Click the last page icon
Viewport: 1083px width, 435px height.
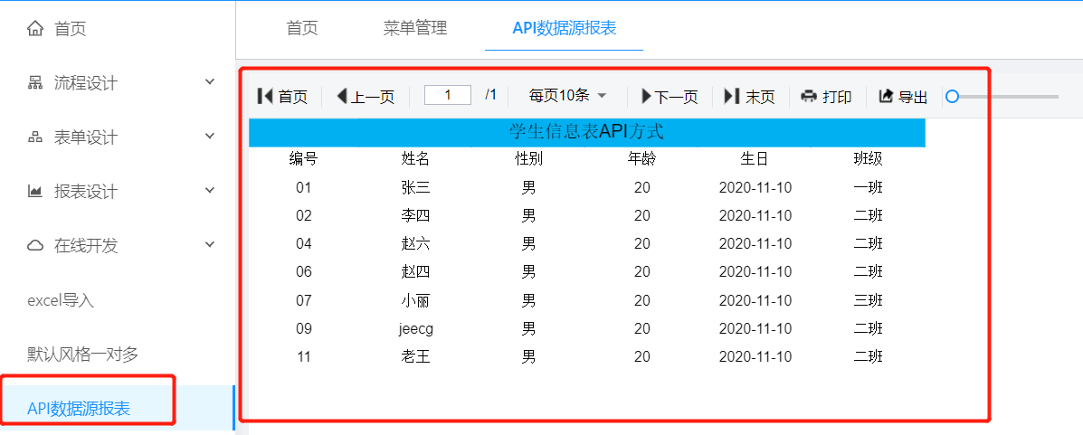click(x=731, y=96)
